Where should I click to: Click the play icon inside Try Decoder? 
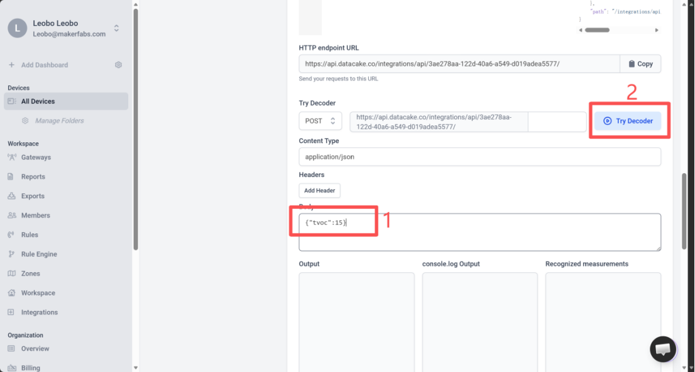607,120
